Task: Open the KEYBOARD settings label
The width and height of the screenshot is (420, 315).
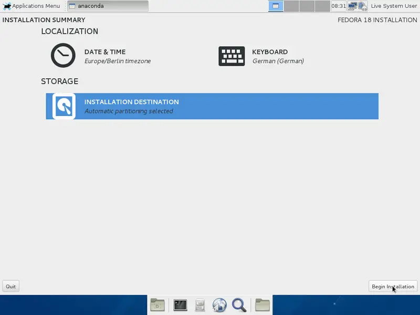Action: pyautogui.click(x=270, y=51)
